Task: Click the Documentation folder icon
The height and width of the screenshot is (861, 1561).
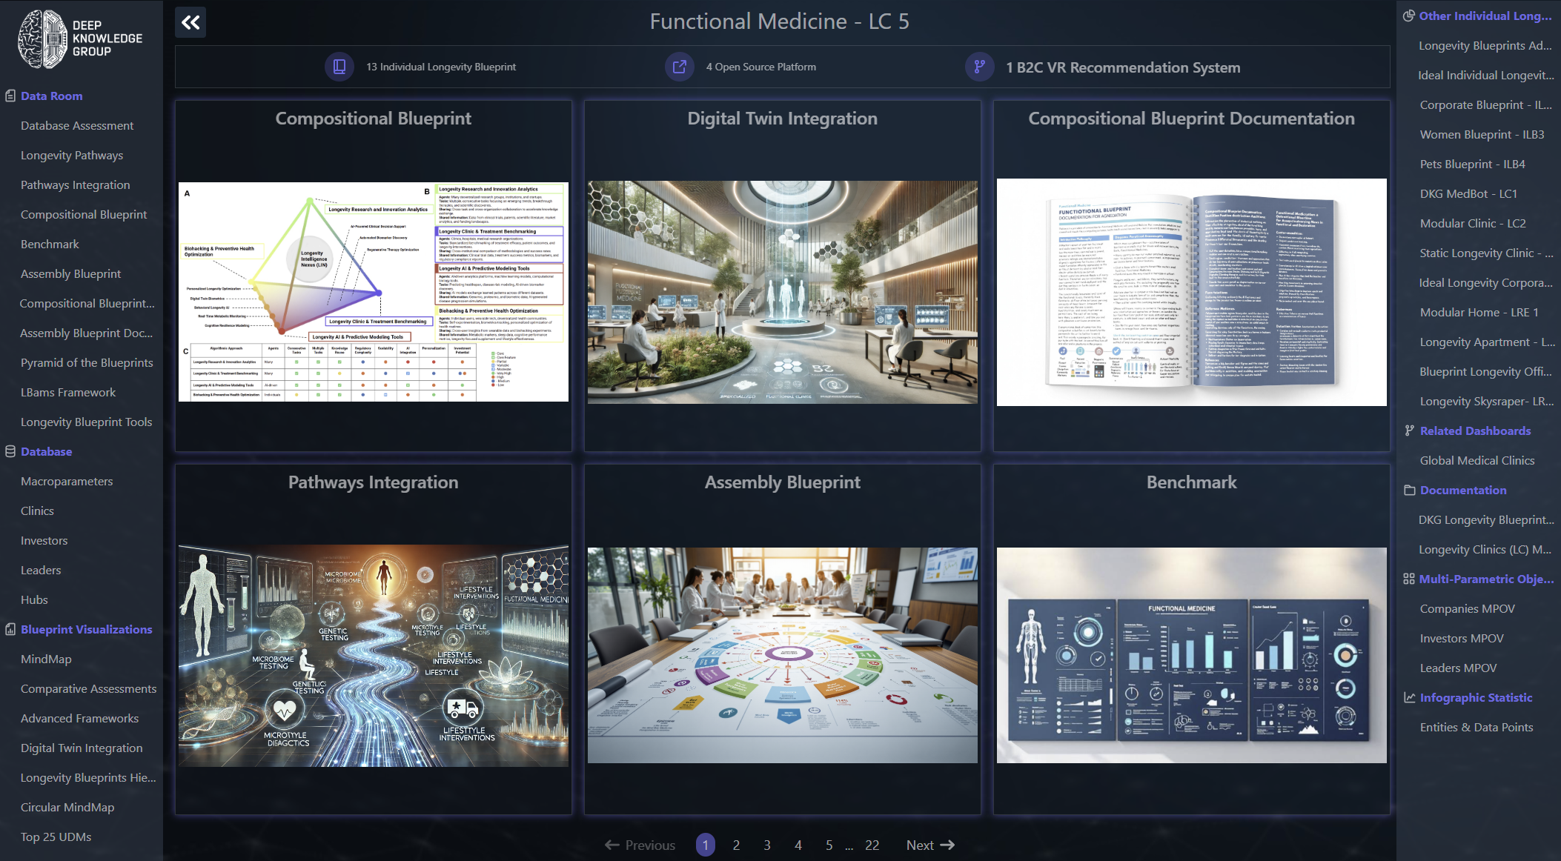Action: click(1409, 490)
